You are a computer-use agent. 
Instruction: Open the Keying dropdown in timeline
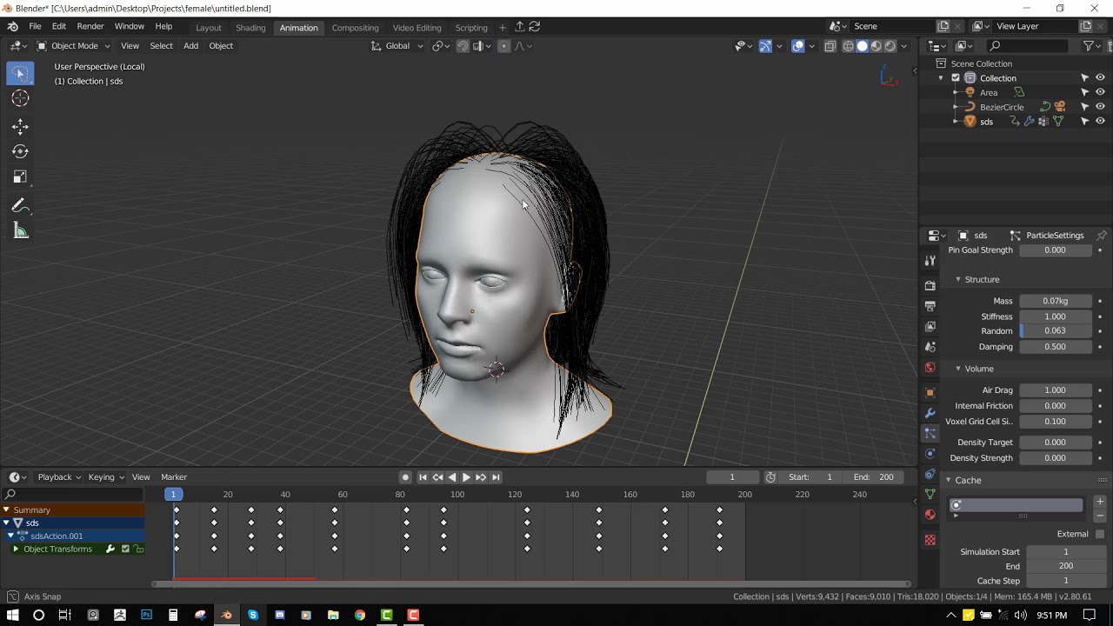click(x=106, y=477)
